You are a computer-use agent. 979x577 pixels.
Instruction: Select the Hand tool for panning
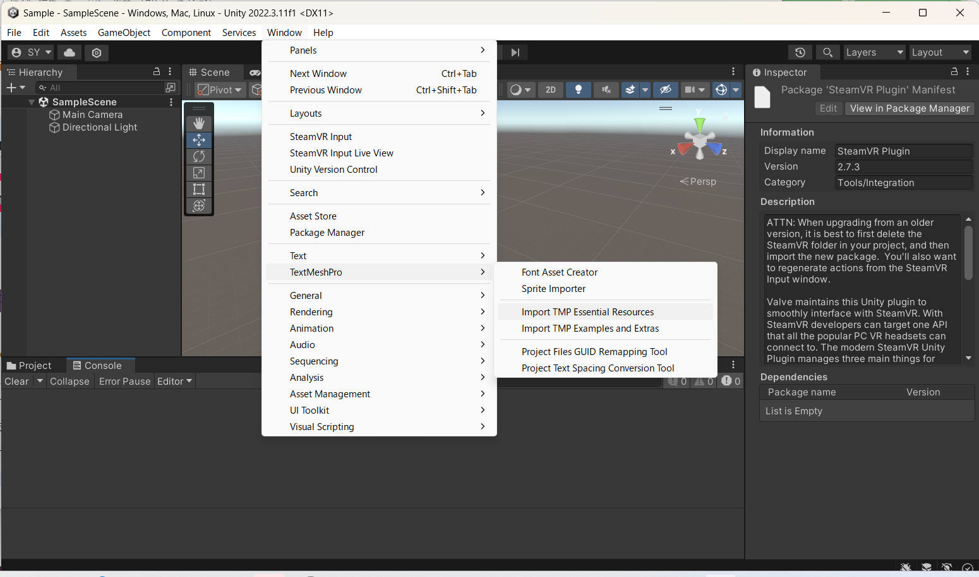pos(198,123)
